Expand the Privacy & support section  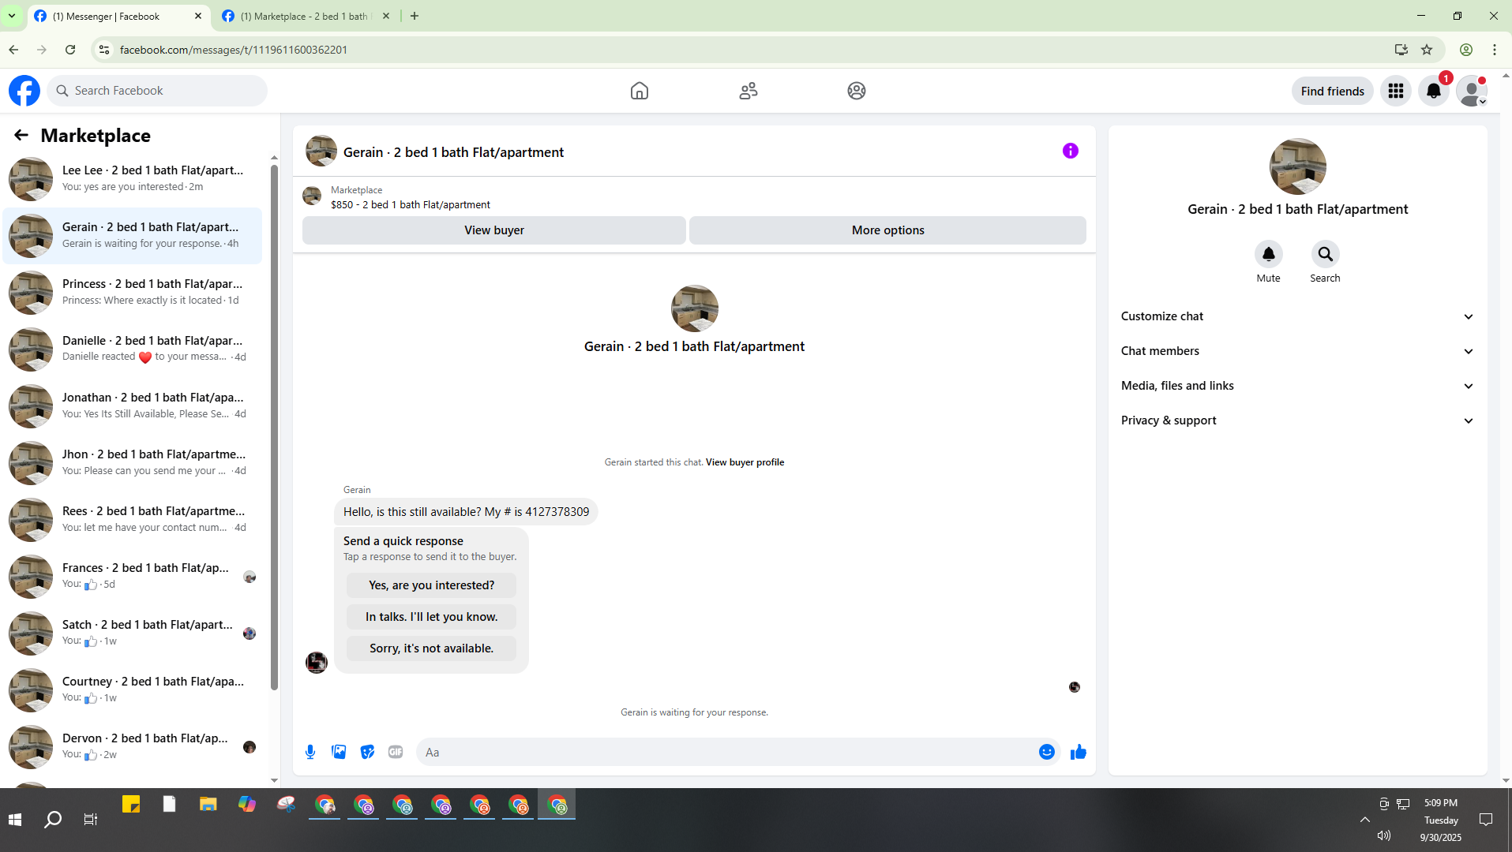(1298, 420)
